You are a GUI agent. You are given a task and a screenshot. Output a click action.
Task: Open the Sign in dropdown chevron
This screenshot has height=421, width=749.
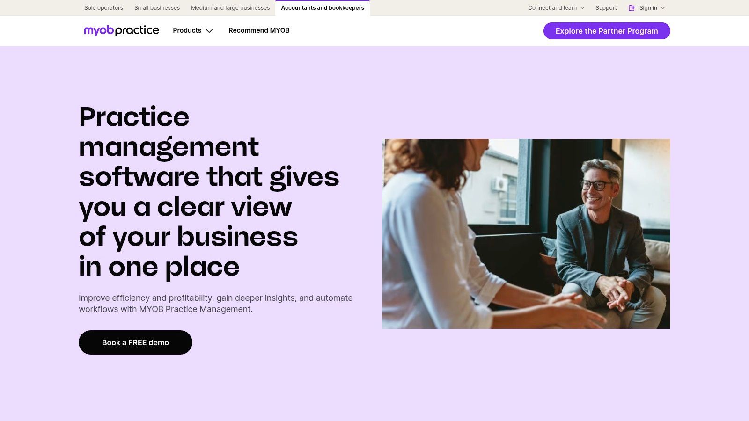[663, 8]
